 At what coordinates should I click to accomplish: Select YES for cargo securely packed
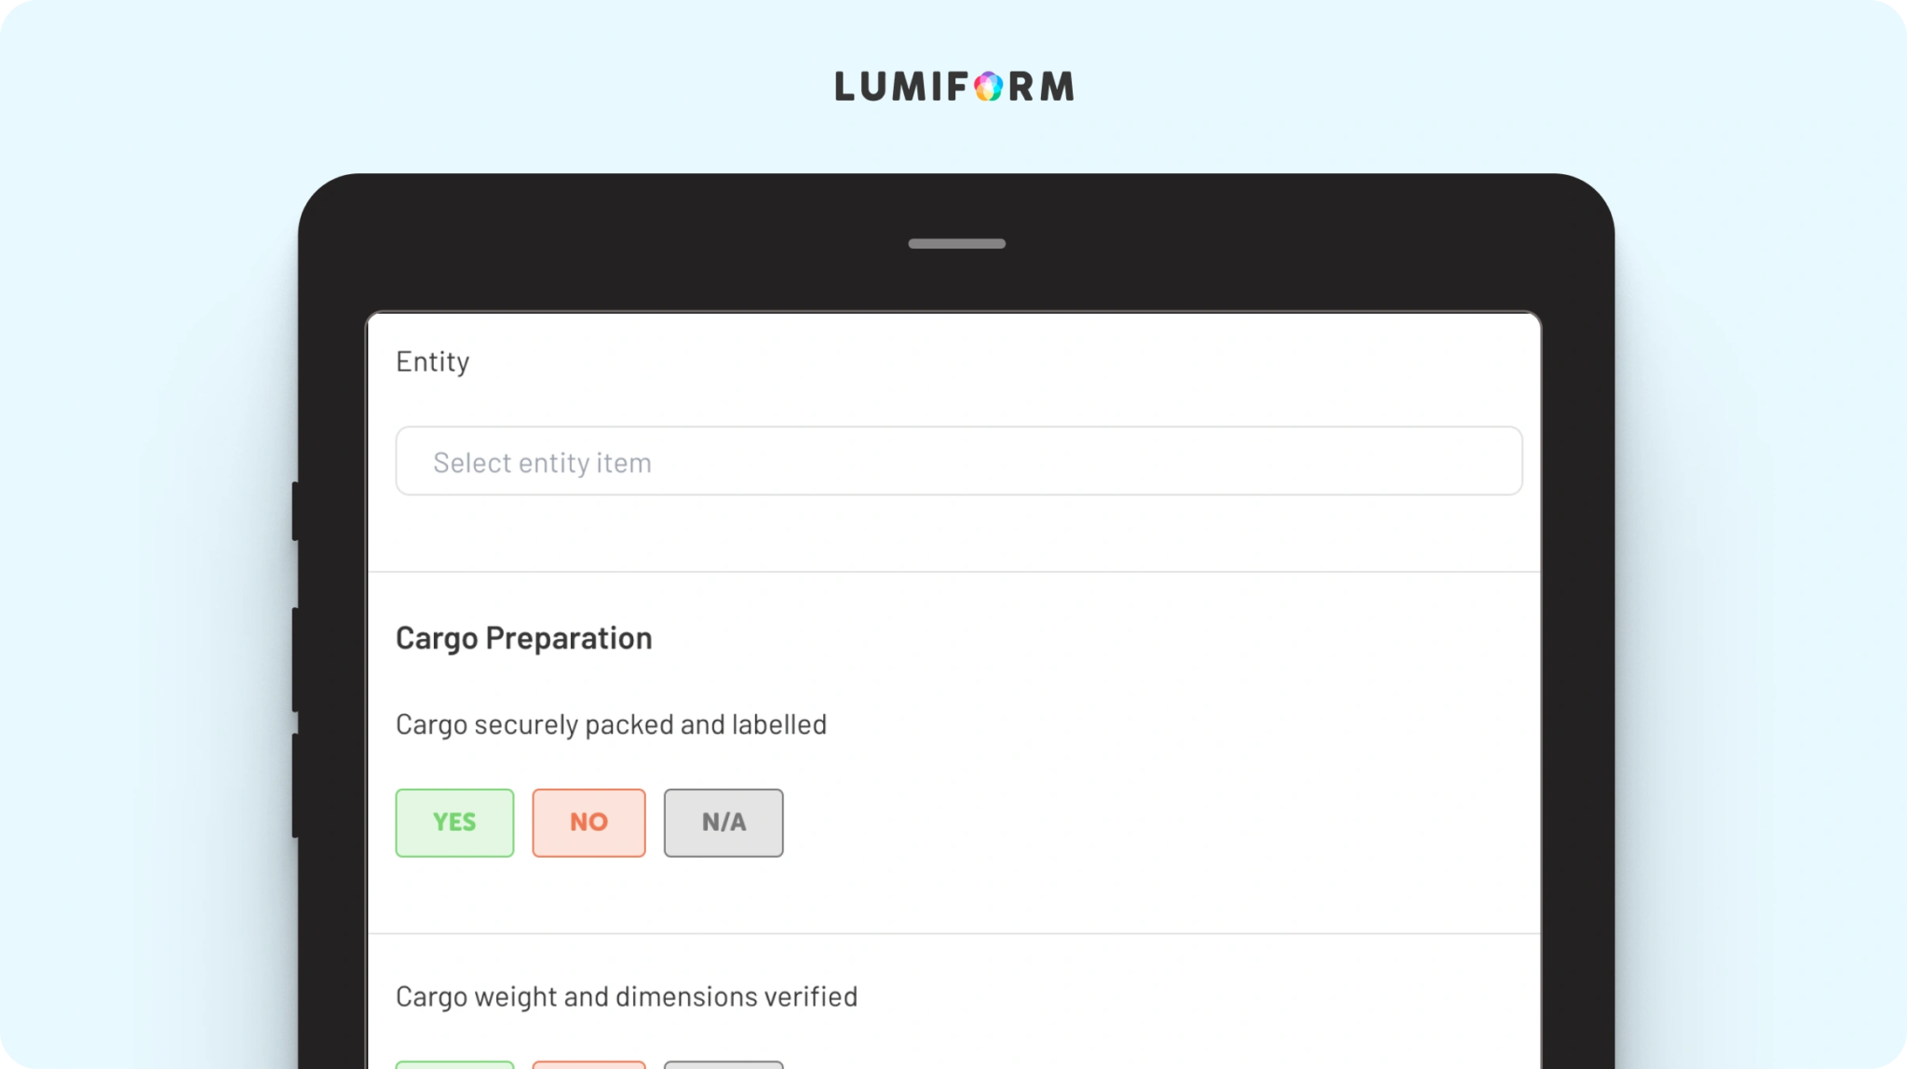point(454,822)
